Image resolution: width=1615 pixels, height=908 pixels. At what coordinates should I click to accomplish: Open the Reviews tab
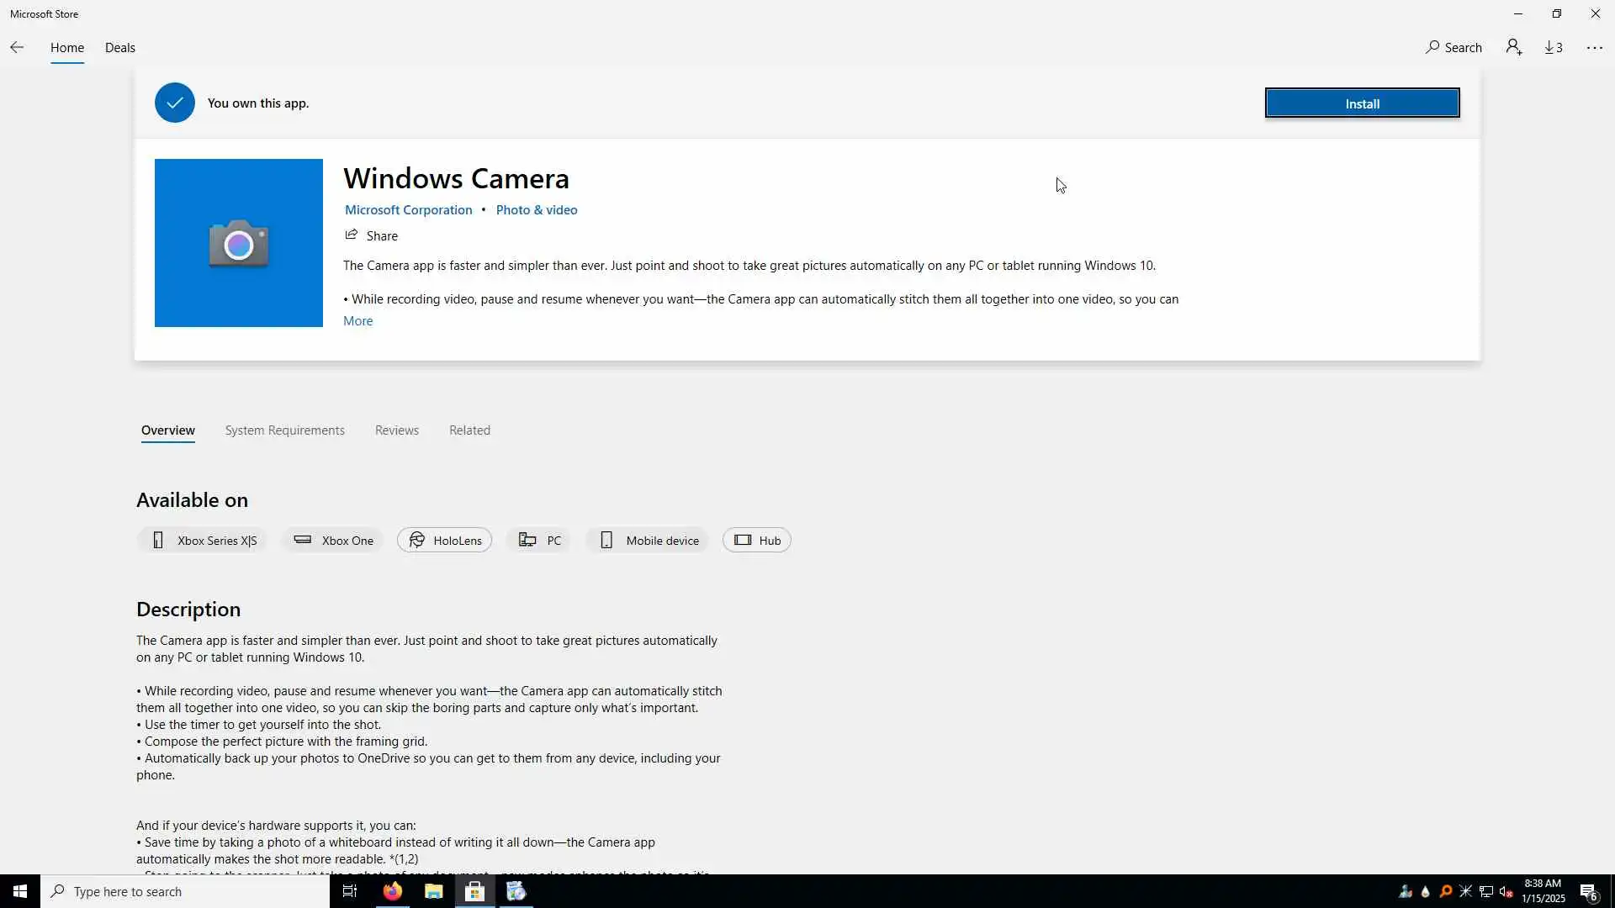[x=396, y=430]
